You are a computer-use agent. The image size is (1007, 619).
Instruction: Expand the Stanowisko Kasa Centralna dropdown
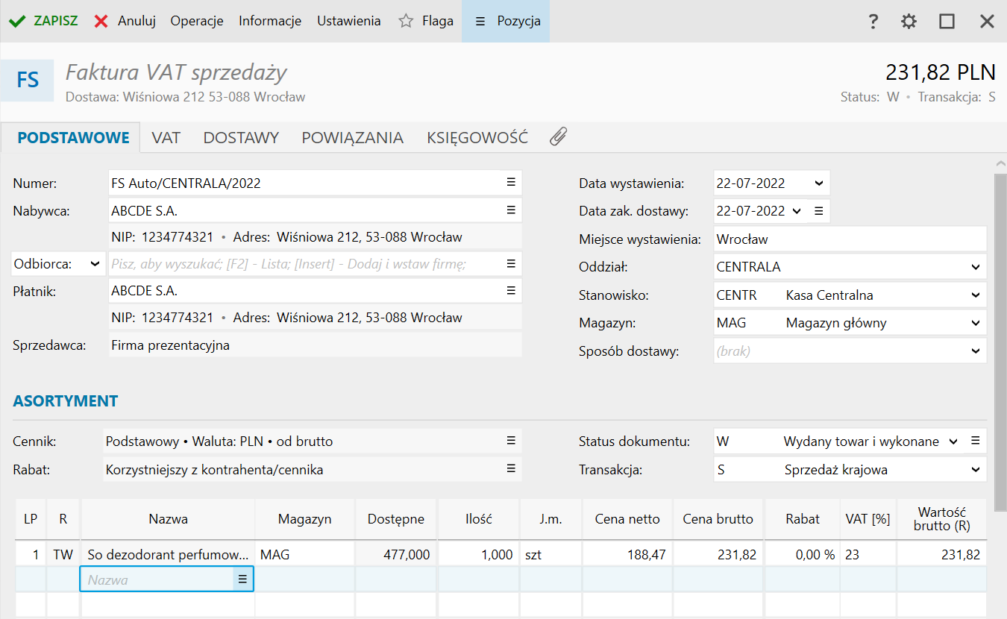click(976, 295)
